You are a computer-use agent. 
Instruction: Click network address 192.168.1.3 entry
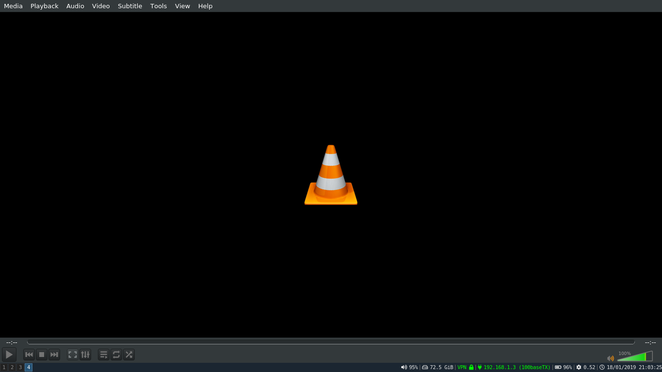[514, 368]
